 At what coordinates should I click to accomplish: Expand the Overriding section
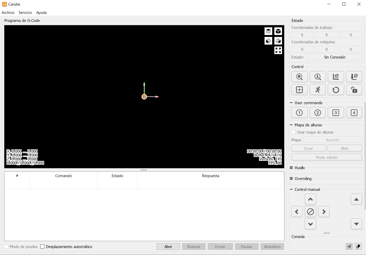(x=303, y=179)
